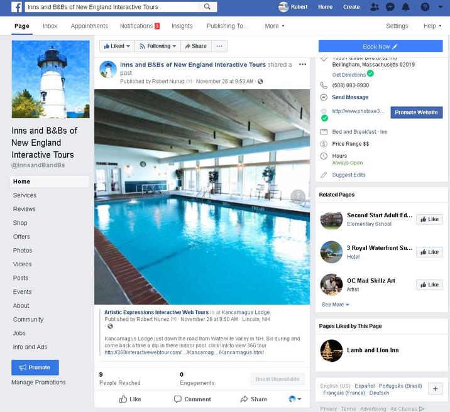Click the Promote Website button
This screenshot has width=450, height=412.
(x=416, y=112)
